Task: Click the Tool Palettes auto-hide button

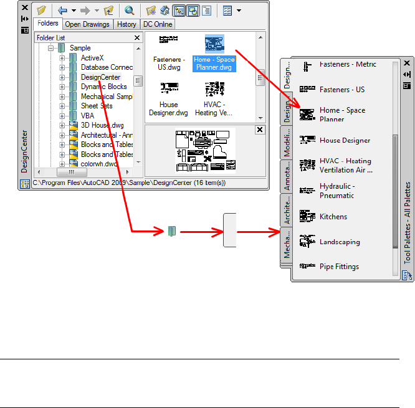Action: point(407,75)
